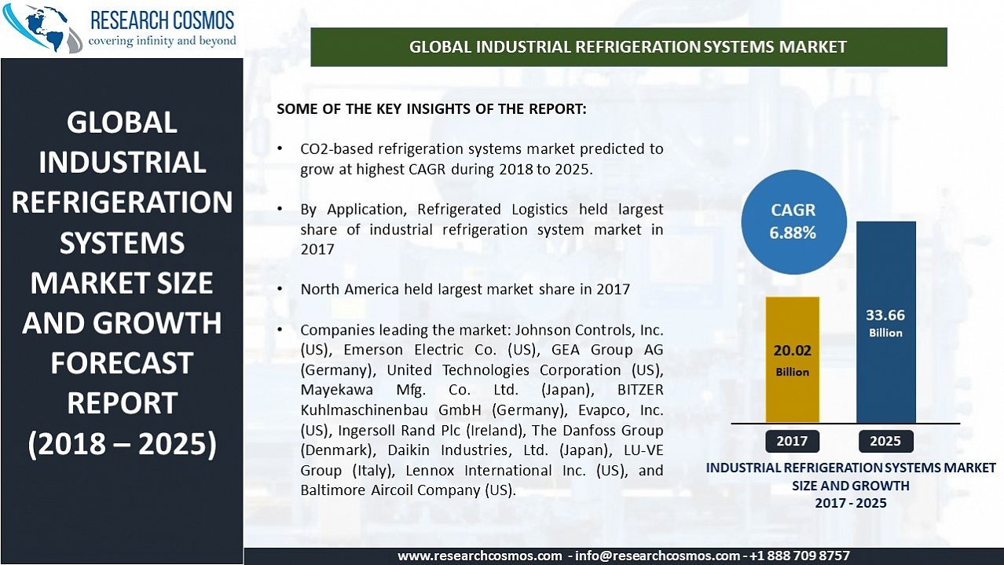Screen dimensions: 1004x565
Task: Click 'North America held largest market share' bullet
Action: 465,289
